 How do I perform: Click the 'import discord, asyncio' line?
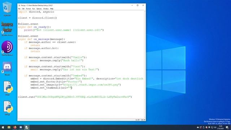36,12
